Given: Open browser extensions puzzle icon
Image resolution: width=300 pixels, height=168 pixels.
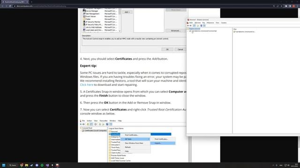Looking at the screenshot, I should click(286, 6).
